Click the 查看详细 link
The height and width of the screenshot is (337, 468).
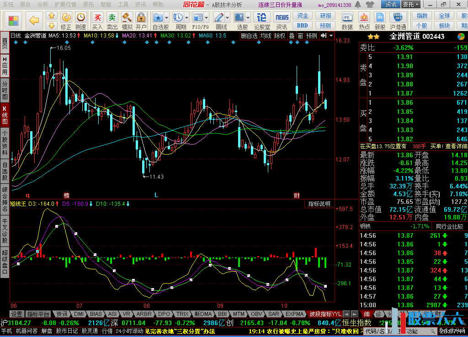tap(457, 146)
